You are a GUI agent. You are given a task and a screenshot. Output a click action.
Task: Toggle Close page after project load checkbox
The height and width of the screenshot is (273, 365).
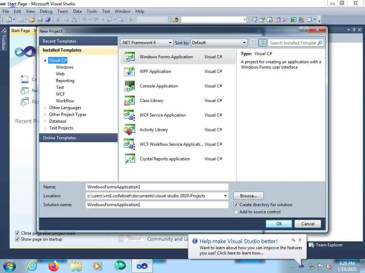17,233
